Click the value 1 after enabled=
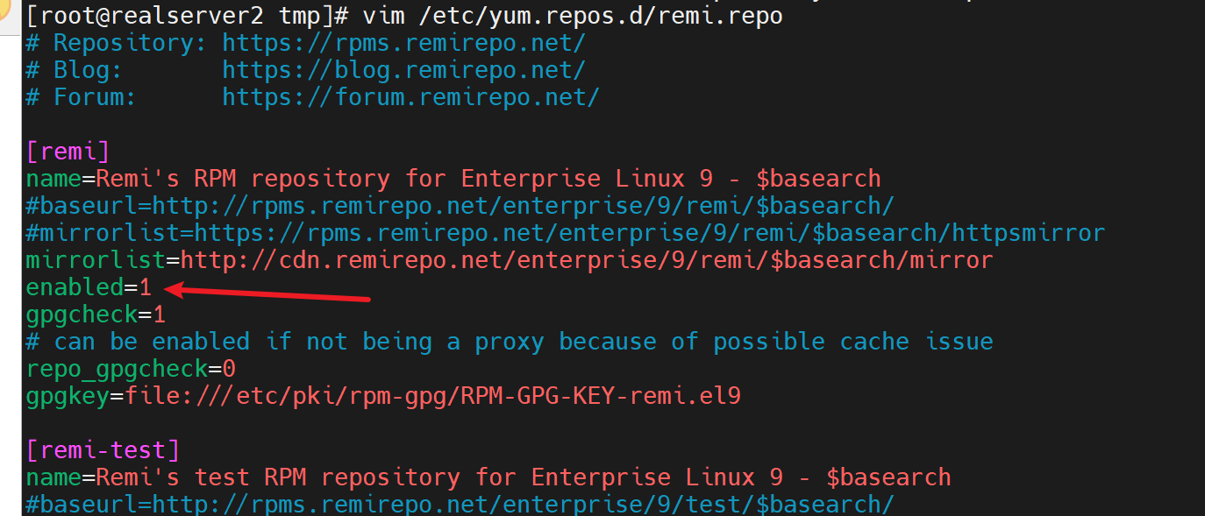Image resolution: width=1205 pixels, height=516 pixels. point(146,286)
